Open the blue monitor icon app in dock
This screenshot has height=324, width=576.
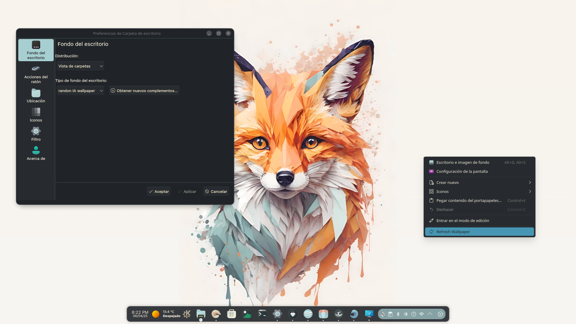tap(369, 314)
